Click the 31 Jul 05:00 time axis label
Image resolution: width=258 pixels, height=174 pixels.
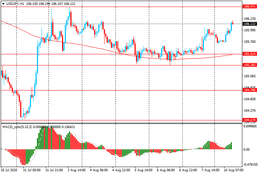(x=32, y=170)
